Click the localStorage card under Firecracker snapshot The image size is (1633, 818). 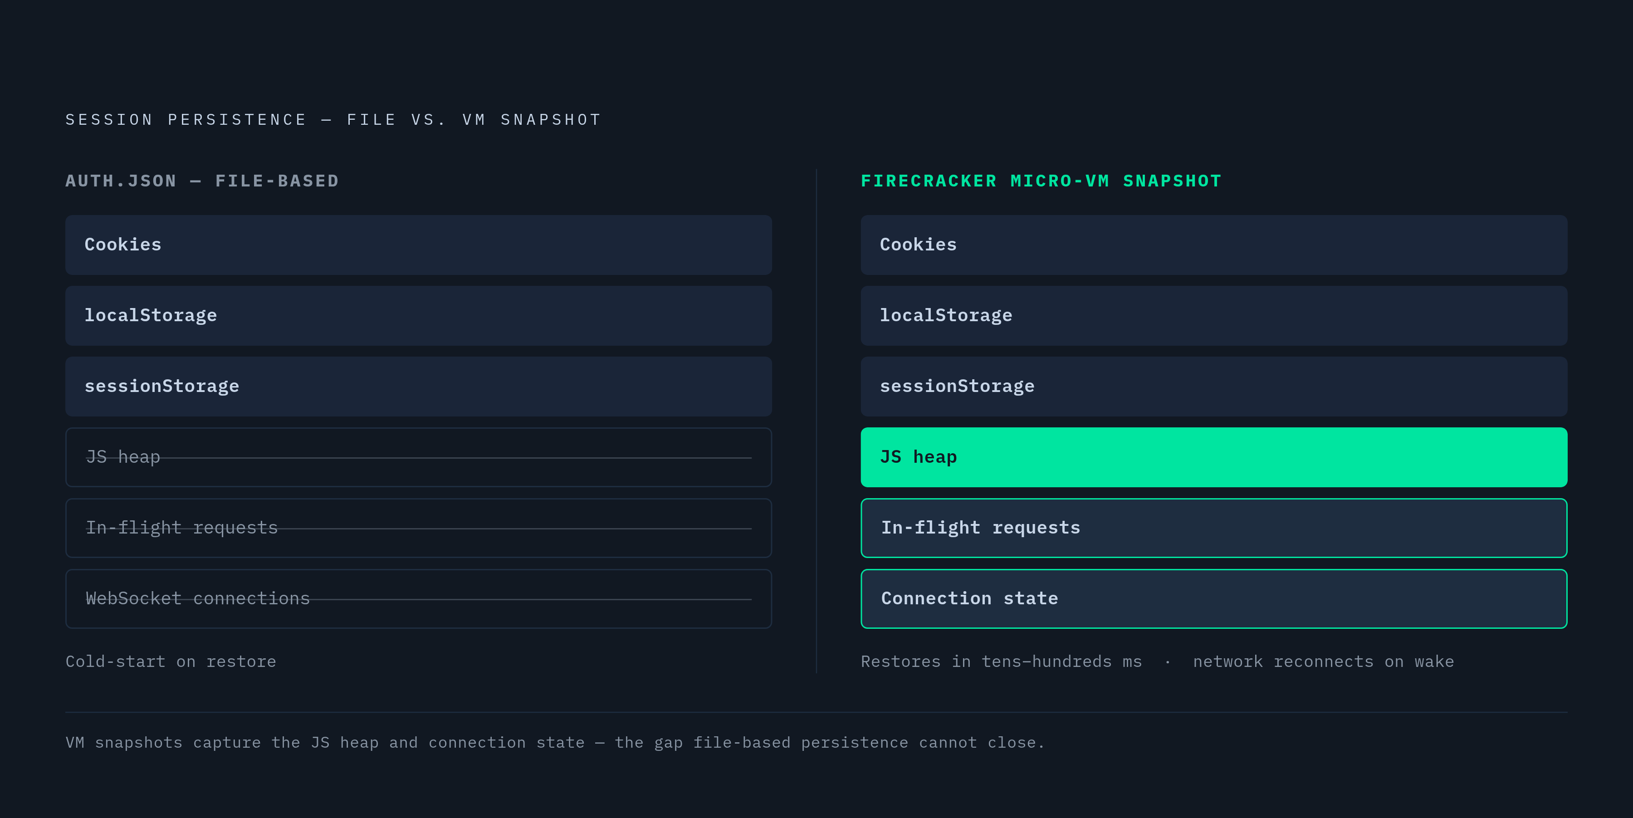pyautogui.click(x=1214, y=316)
